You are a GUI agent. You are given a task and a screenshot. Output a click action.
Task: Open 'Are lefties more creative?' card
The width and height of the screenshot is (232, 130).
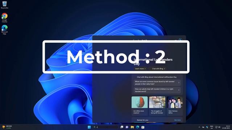140,106
